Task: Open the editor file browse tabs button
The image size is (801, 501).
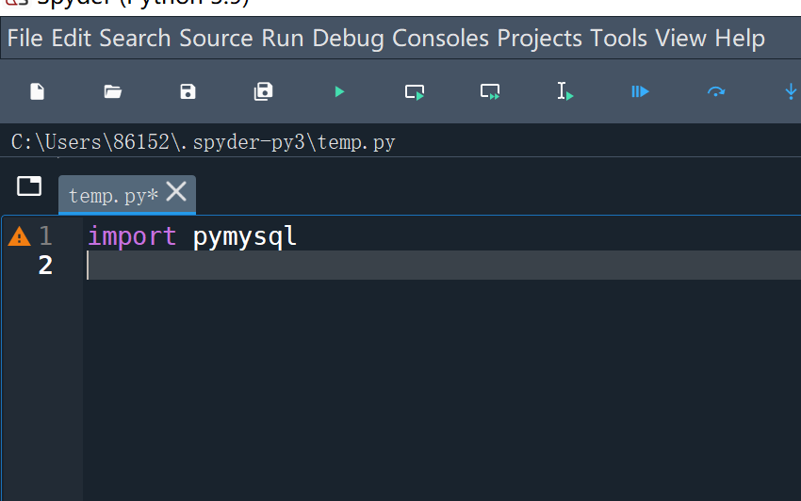Action: 29,186
